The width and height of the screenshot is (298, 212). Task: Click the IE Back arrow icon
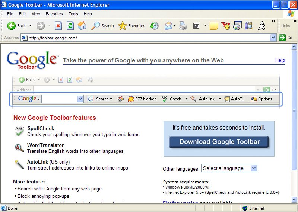click(11, 26)
